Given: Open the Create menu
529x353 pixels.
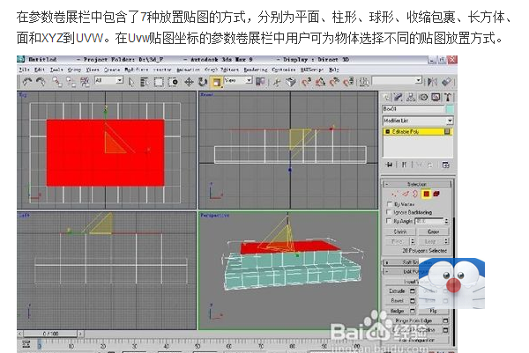Looking at the screenshot, I should coord(112,70).
